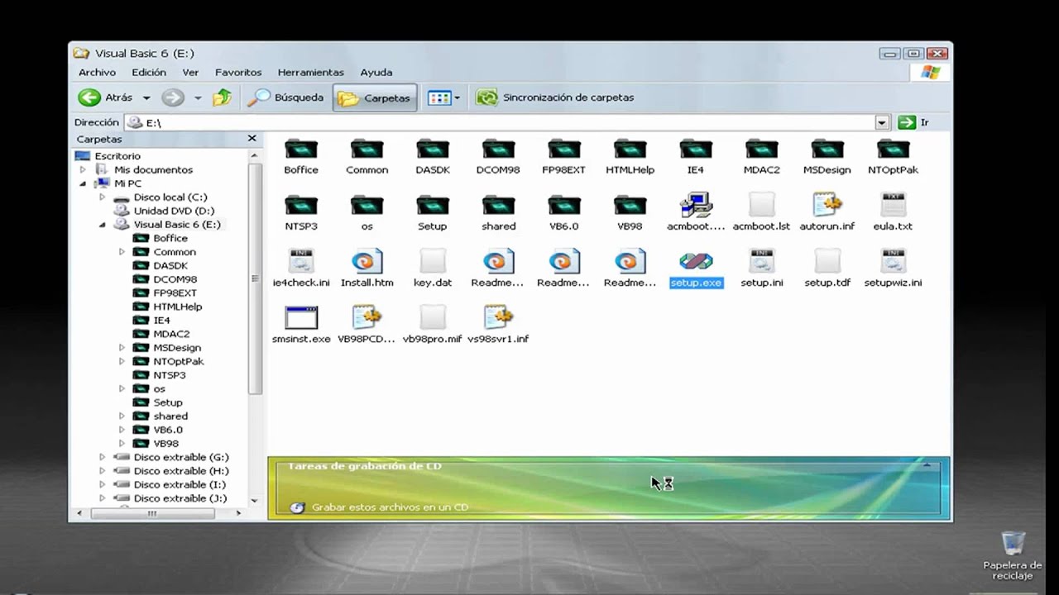Open the Herramientas menu
This screenshot has height=595, width=1059.
click(x=311, y=73)
